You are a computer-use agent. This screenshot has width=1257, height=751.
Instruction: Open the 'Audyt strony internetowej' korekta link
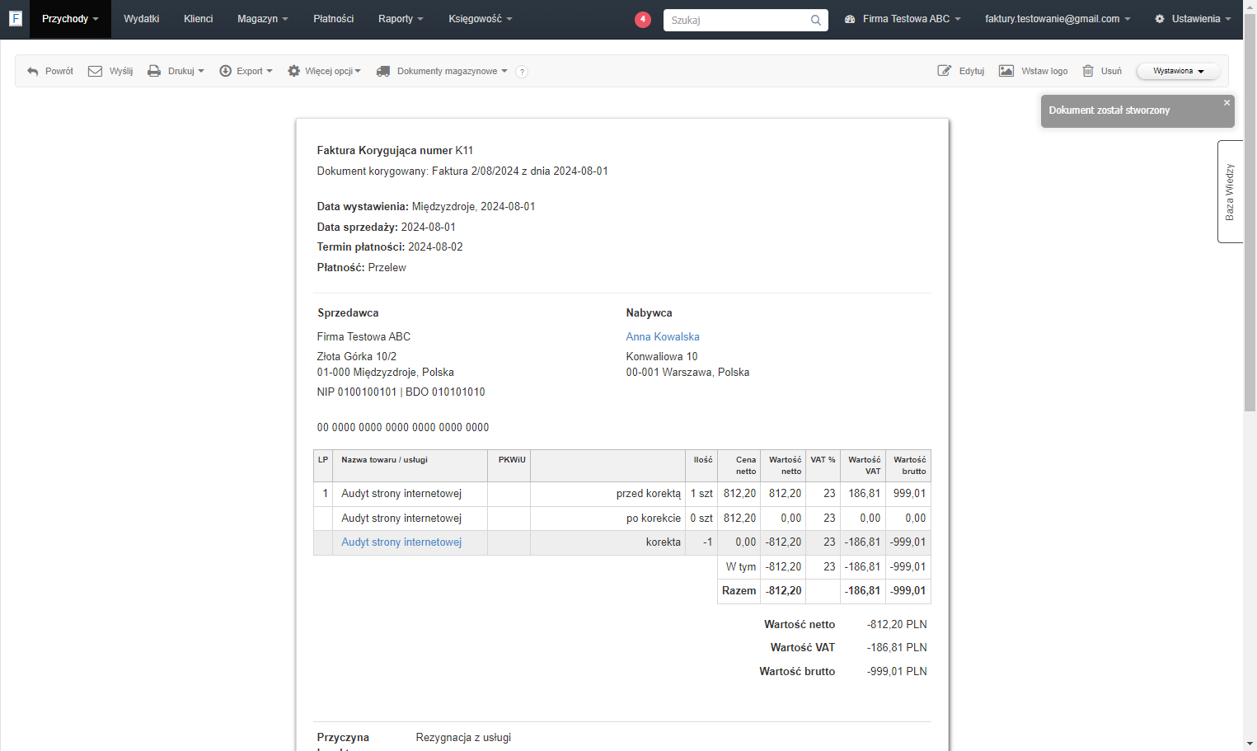pyautogui.click(x=401, y=542)
